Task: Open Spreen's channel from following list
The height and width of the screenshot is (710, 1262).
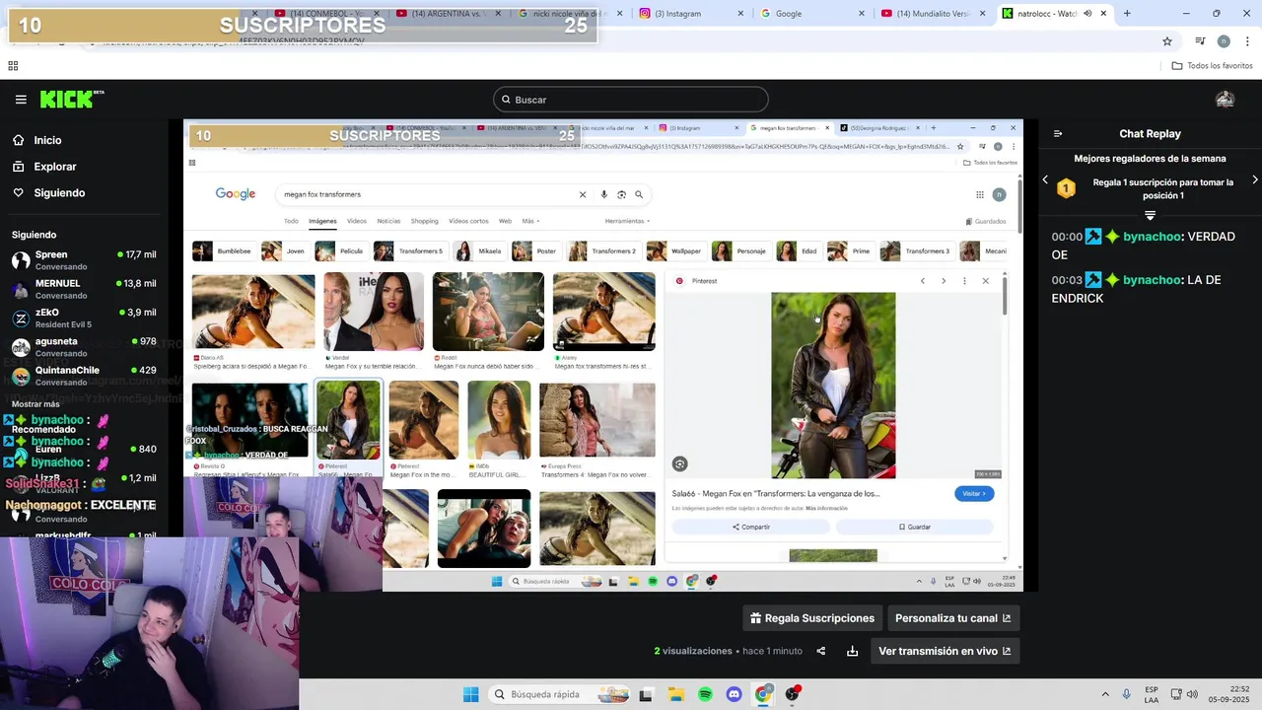Action: click(84, 260)
